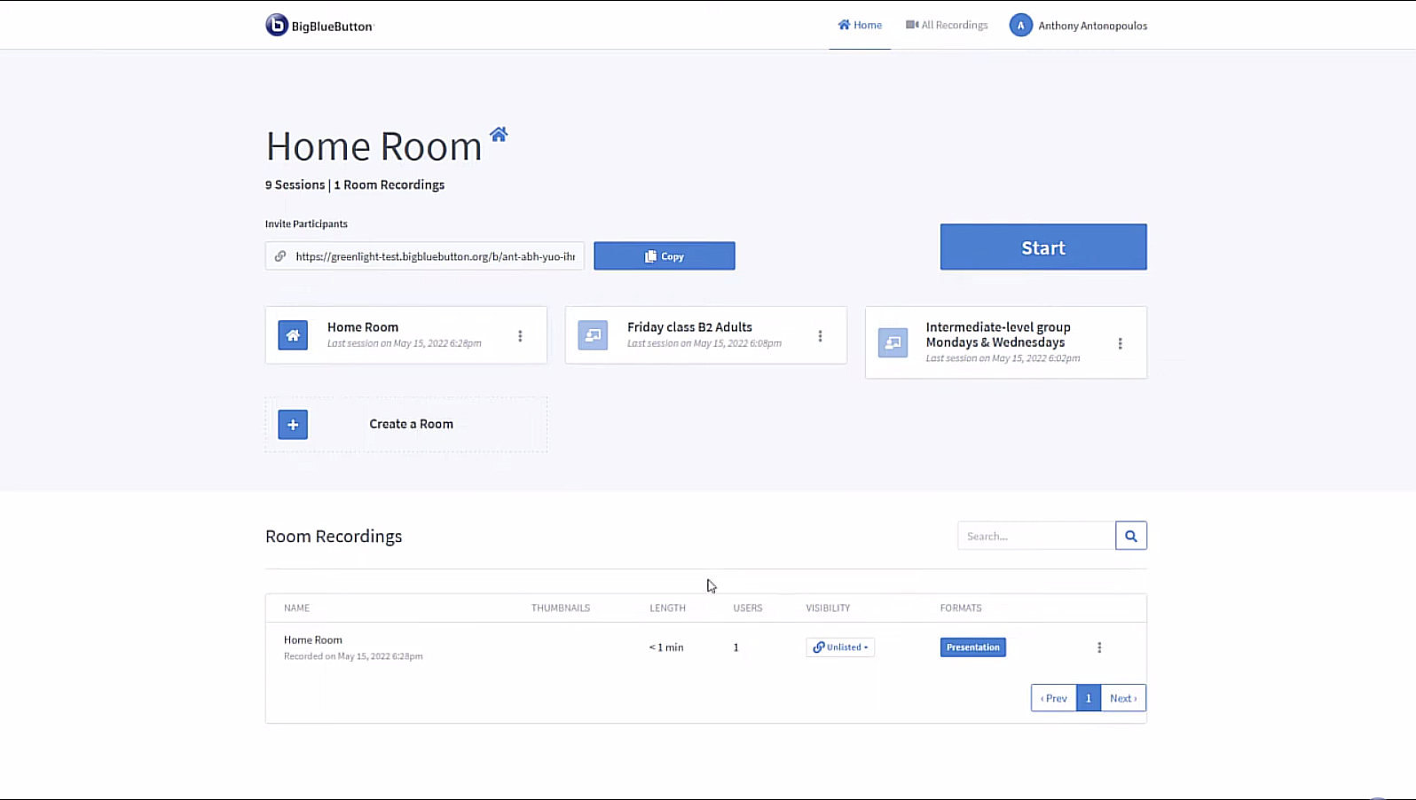Click the BigBlueButton logo

point(319,26)
